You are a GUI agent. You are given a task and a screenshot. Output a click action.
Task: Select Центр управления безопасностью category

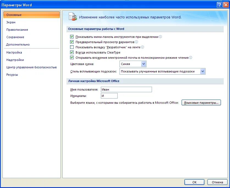pyautogui.click(x=32, y=67)
